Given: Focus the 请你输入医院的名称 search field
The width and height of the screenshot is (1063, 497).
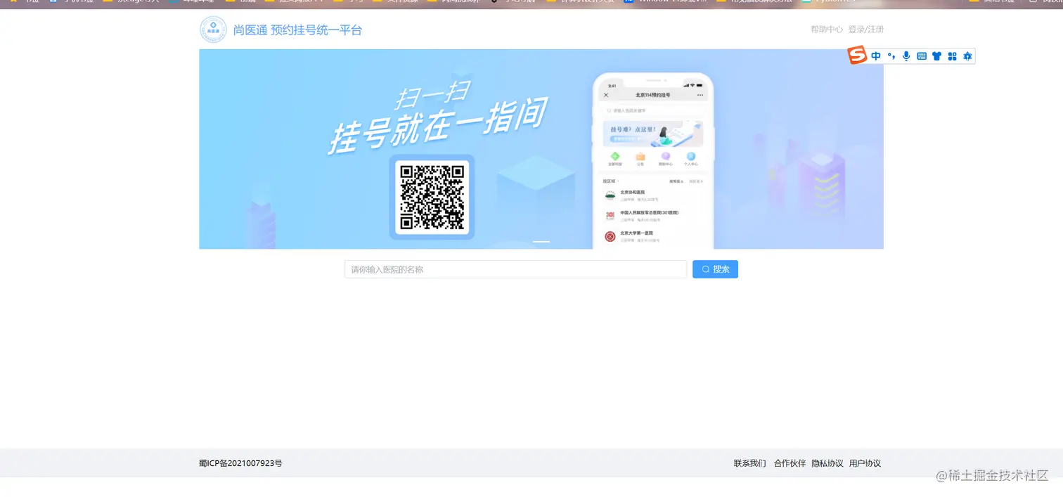Looking at the screenshot, I should [515, 269].
